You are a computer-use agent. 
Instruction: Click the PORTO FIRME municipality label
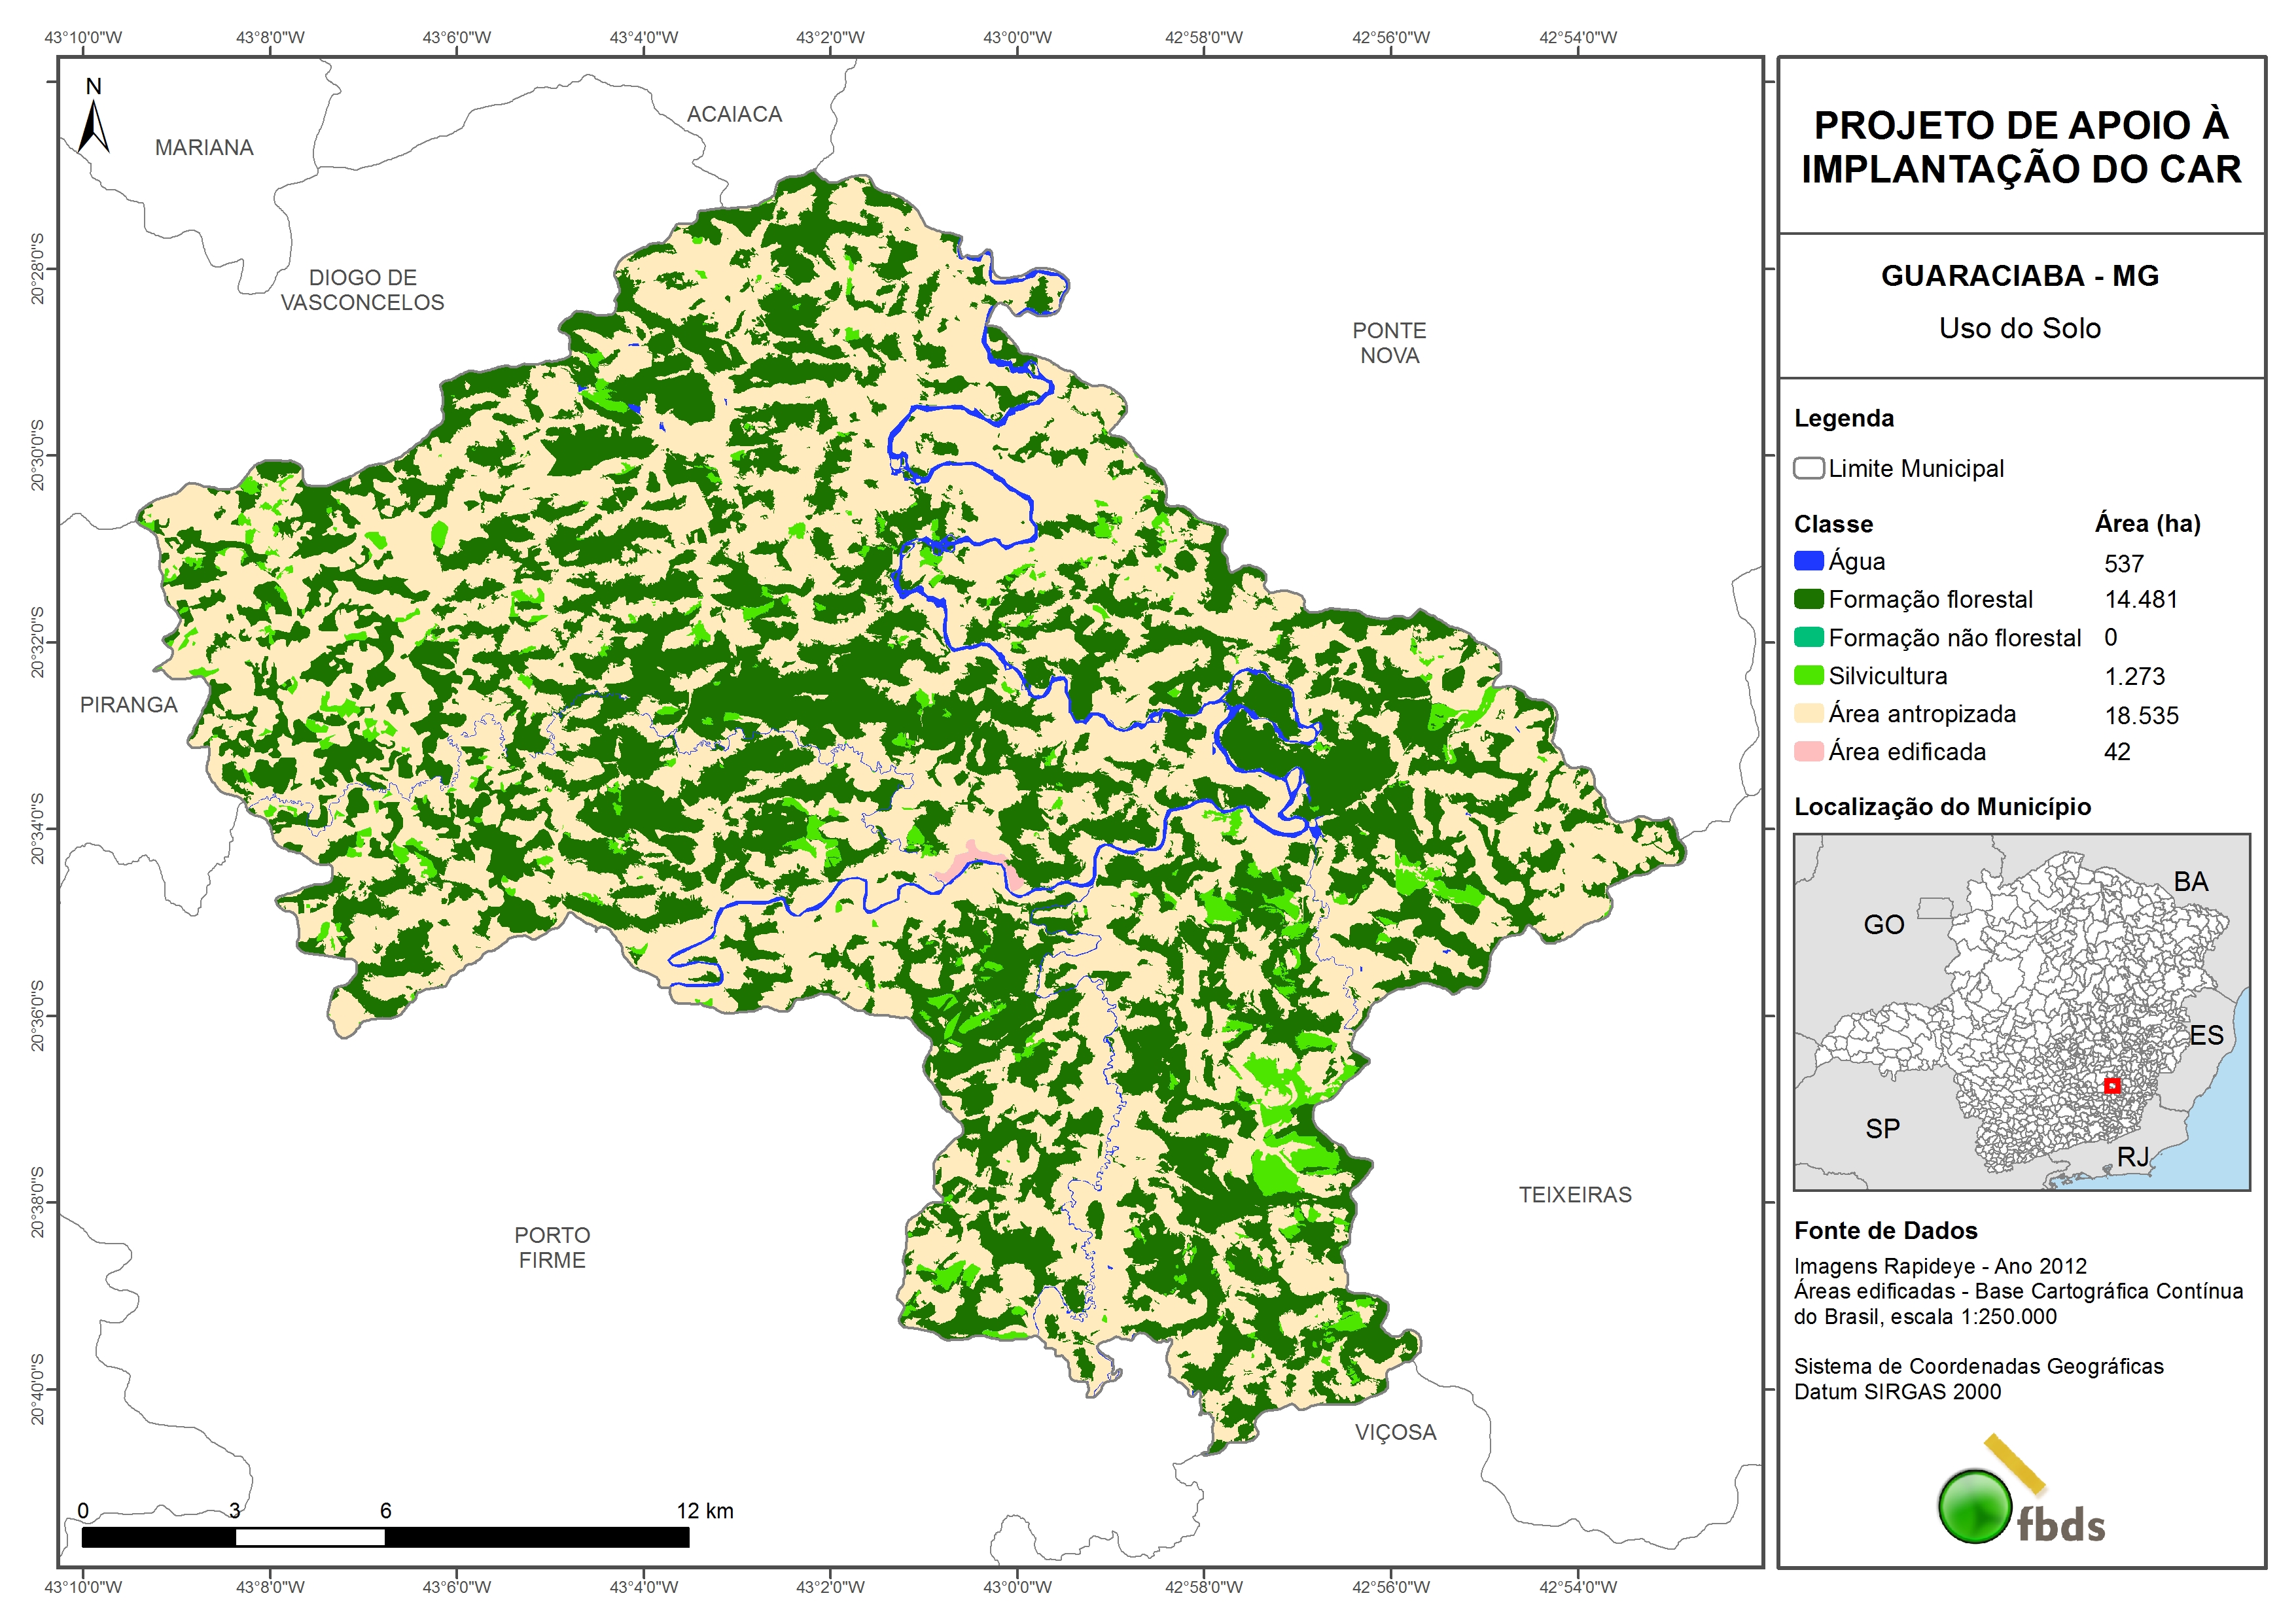pyautogui.click(x=552, y=1248)
